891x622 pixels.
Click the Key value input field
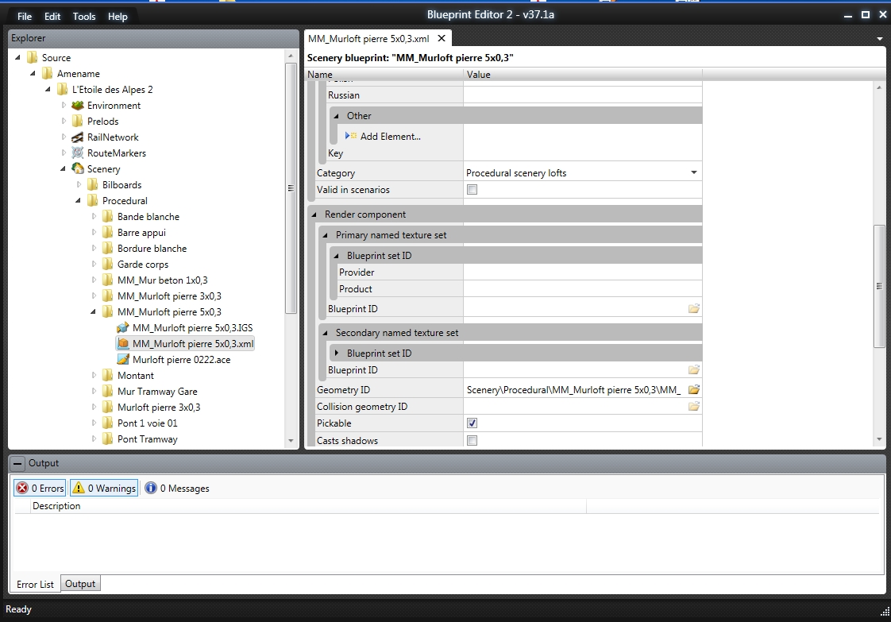click(x=583, y=153)
